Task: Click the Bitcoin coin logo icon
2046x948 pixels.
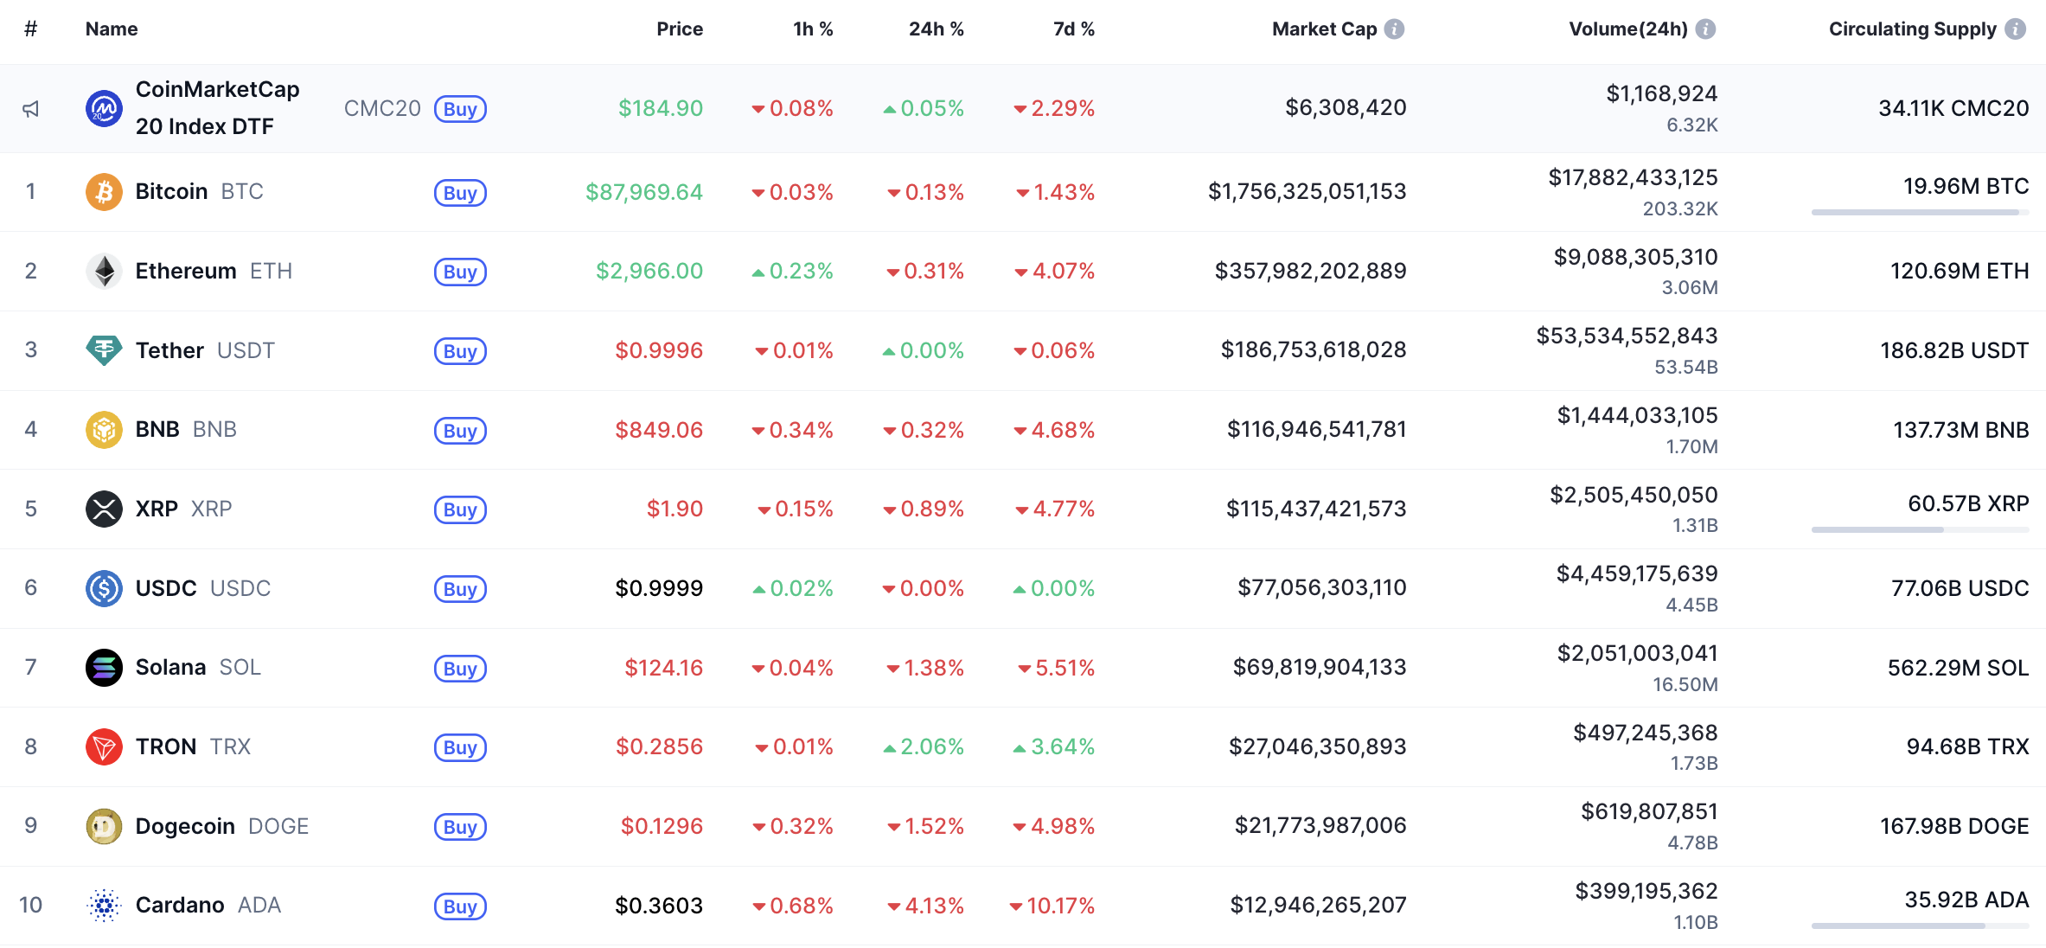Action: tap(104, 192)
